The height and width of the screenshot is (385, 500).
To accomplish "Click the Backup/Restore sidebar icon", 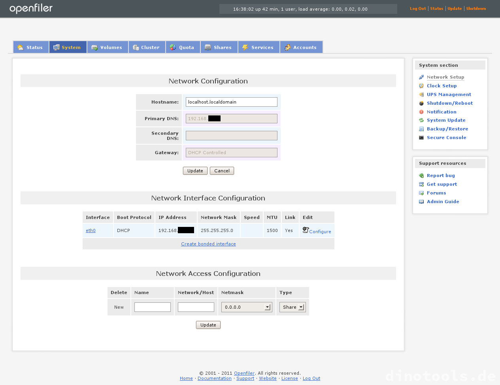I will point(421,129).
